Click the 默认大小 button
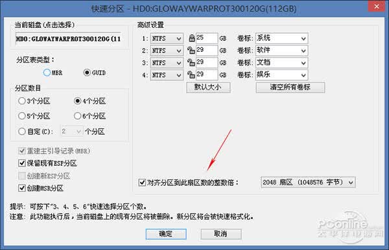This screenshot has width=389, height=250. click(208, 87)
